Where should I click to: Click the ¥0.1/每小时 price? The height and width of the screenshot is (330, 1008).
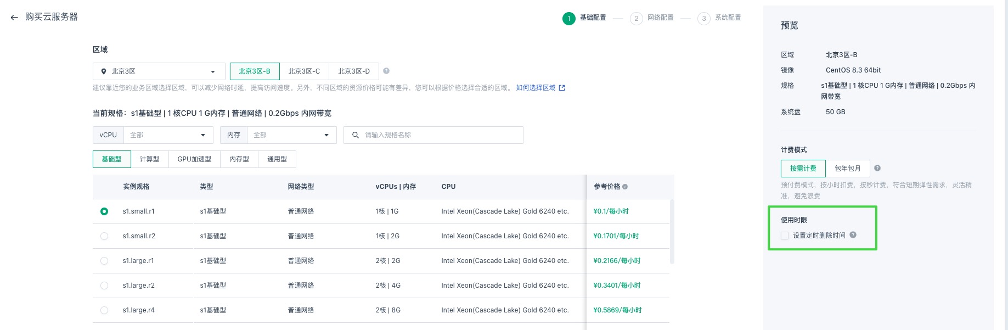pos(611,211)
